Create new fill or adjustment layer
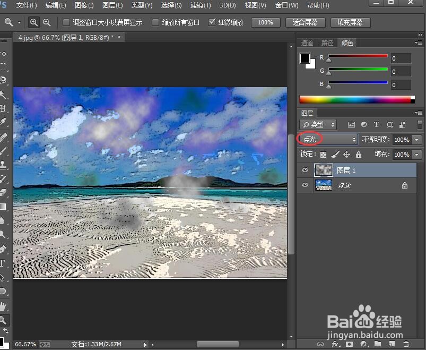The image size is (426, 350). tap(363, 344)
